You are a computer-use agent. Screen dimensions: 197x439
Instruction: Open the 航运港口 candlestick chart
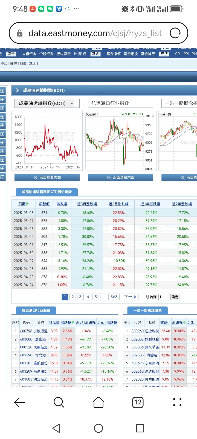tap(120, 141)
